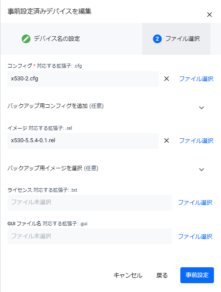Expand バックアップ用イメージを選択 chevron
The image size is (221, 292).
pyautogui.click(x=202, y=170)
